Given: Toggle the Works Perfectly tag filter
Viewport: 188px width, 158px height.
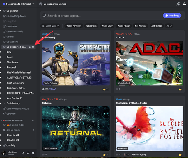Looking at the screenshot, I should pyautogui.click(x=74, y=26).
